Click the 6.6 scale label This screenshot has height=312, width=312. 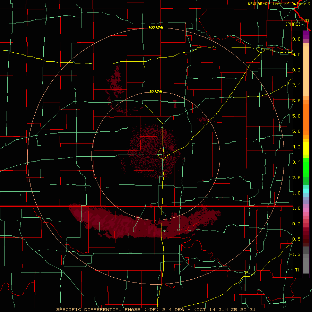pyautogui.click(x=296, y=101)
